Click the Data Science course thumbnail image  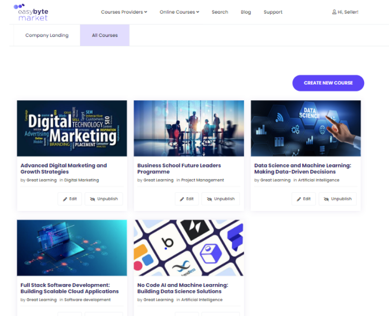(306, 128)
